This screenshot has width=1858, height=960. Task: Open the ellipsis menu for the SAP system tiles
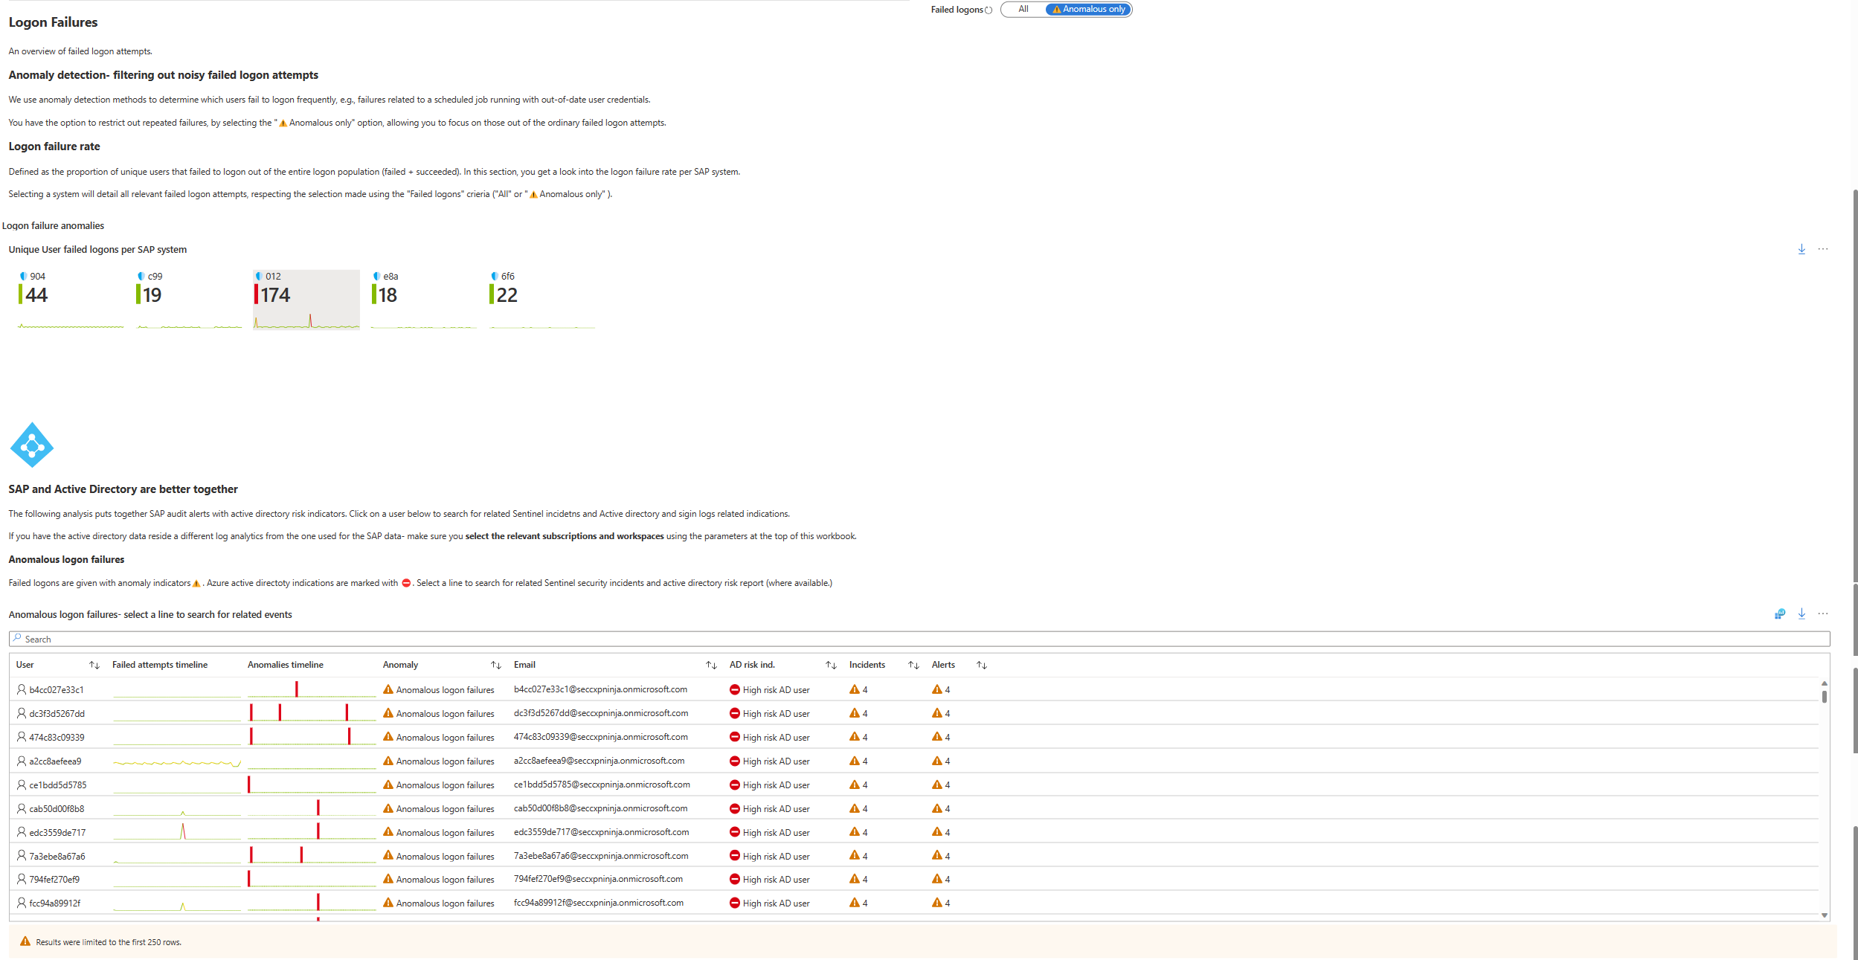1823,249
